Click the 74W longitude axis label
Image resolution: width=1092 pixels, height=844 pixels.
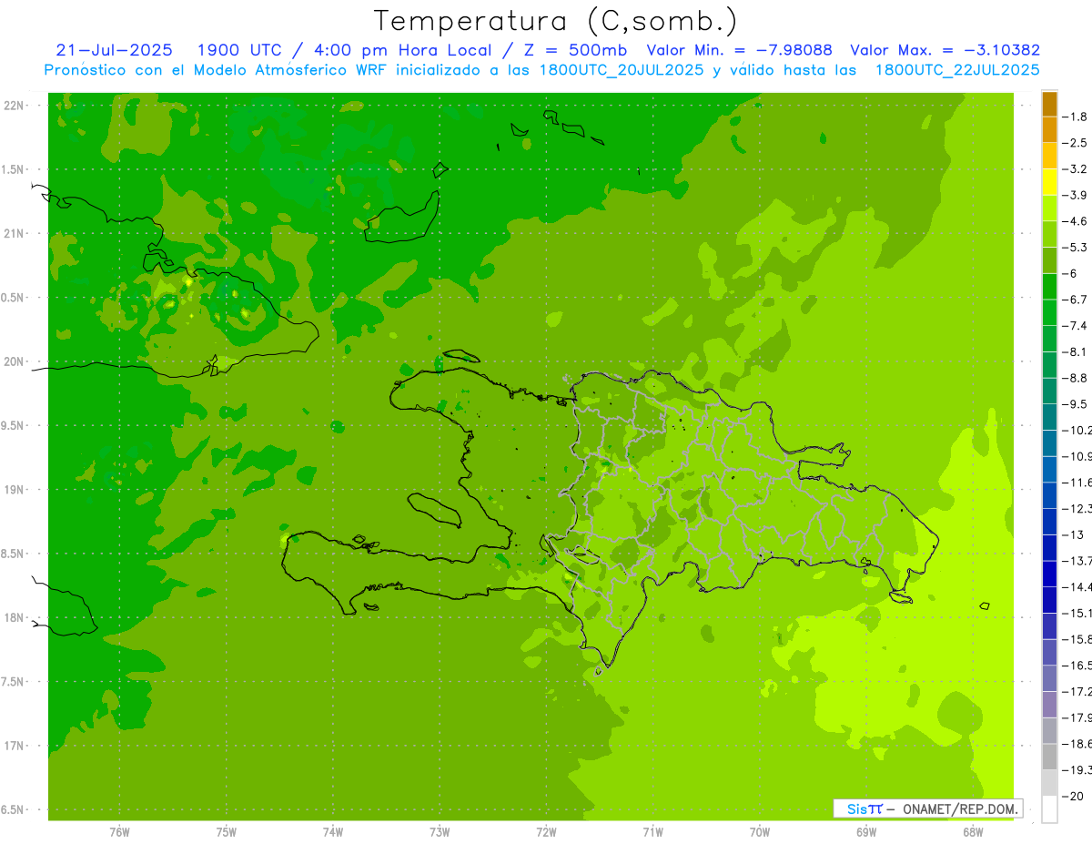coord(333,832)
